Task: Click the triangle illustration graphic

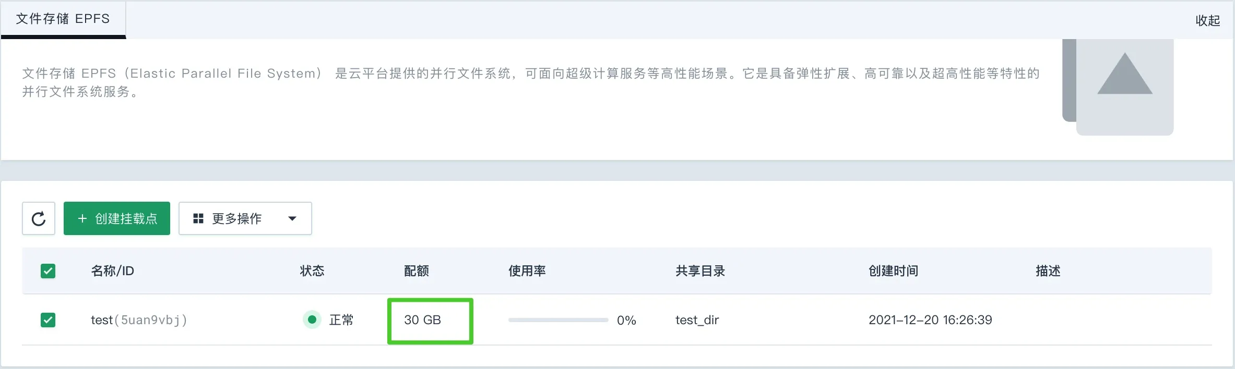Action: pyautogui.click(x=1125, y=75)
